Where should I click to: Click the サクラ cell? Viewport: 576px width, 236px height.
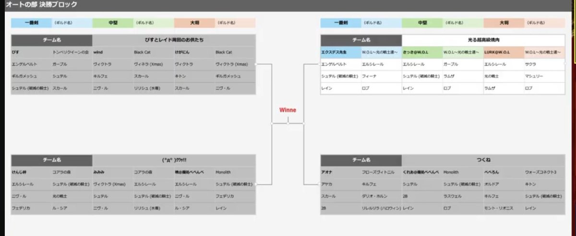coord(530,64)
